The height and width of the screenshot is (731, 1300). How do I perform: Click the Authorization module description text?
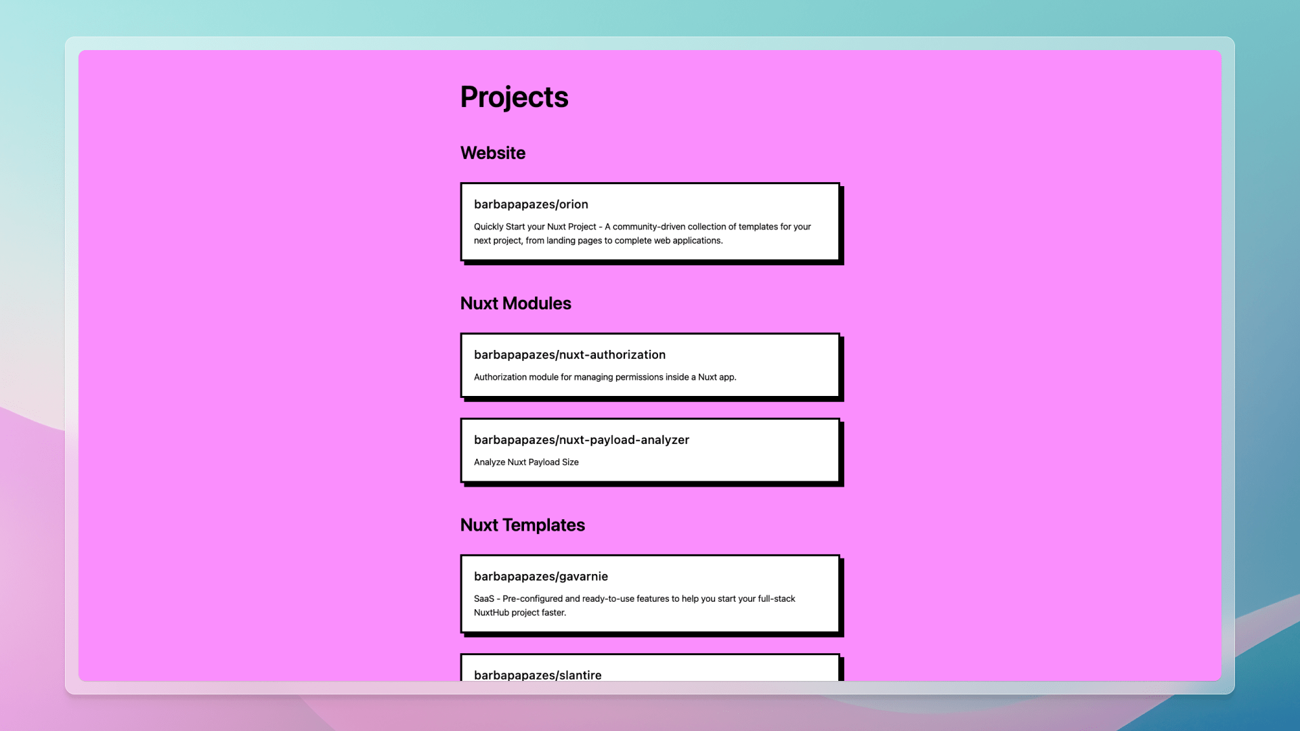click(605, 377)
